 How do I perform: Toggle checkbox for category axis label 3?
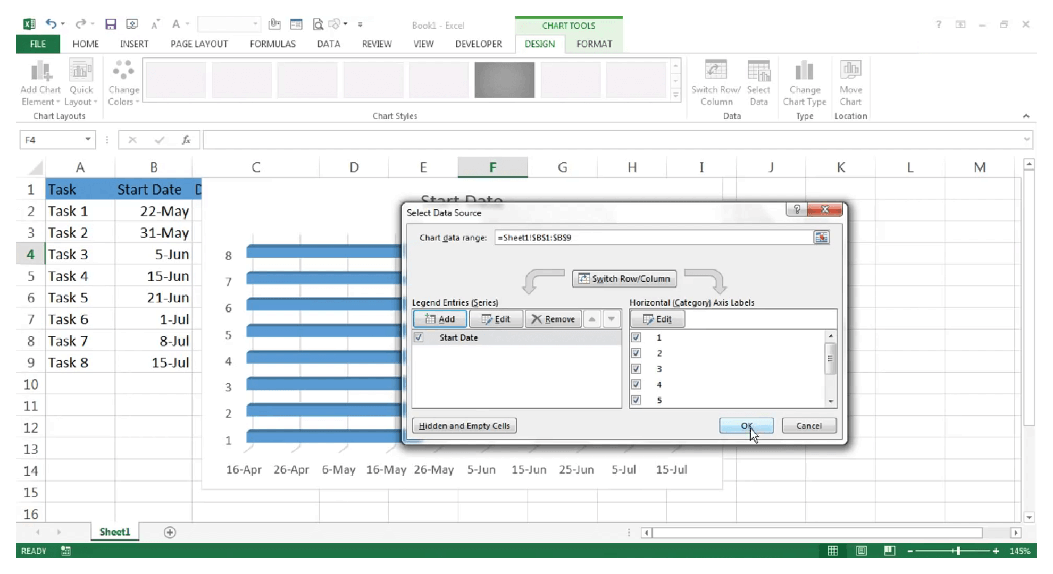pyautogui.click(x=635, y=368)
